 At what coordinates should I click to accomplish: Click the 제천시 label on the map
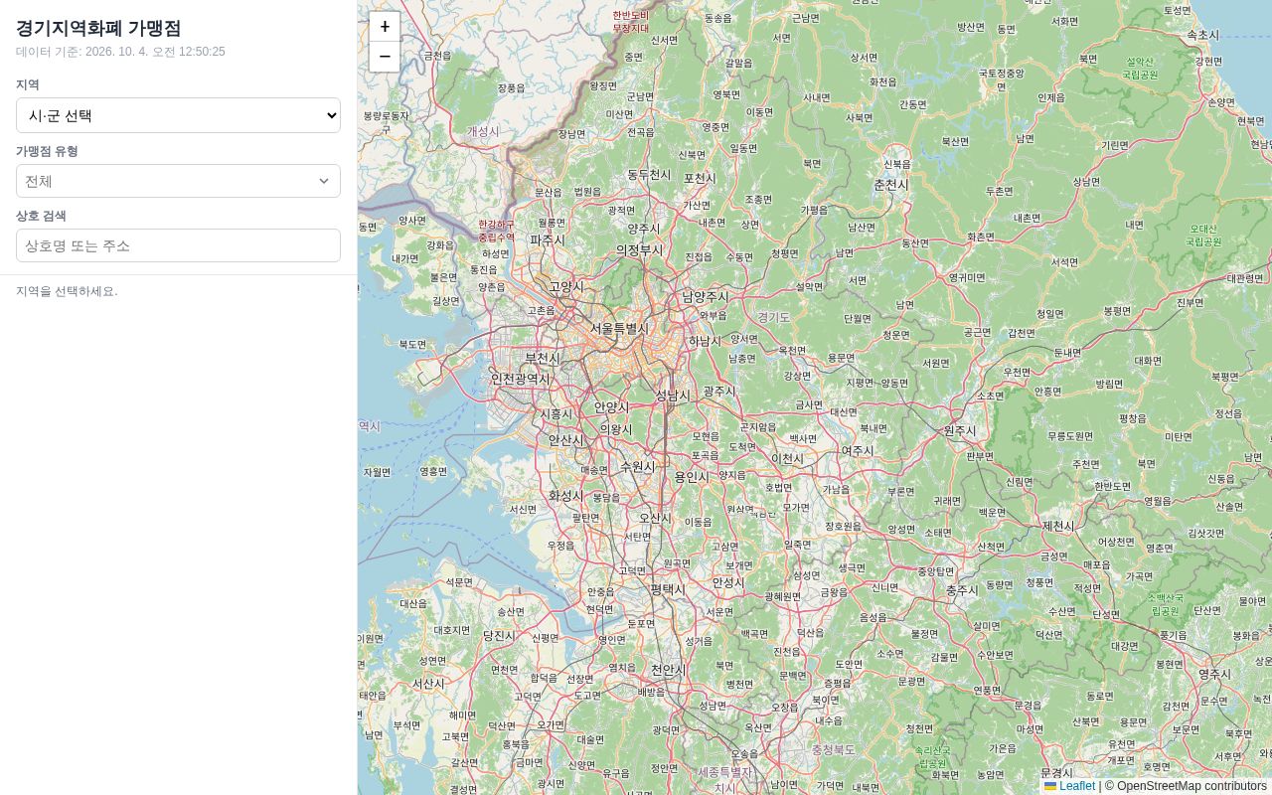pos(1059,525)
